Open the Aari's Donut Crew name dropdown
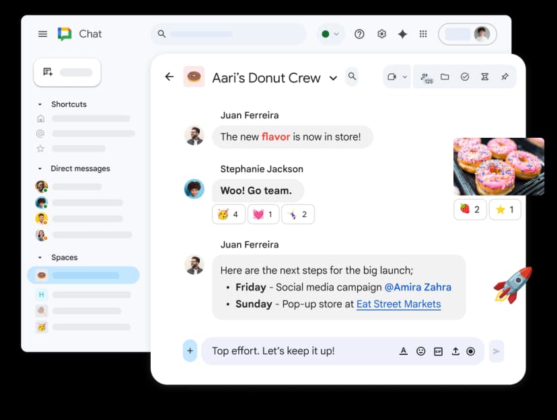The height and width of the screenshot is (420, 557). (334, 78)
